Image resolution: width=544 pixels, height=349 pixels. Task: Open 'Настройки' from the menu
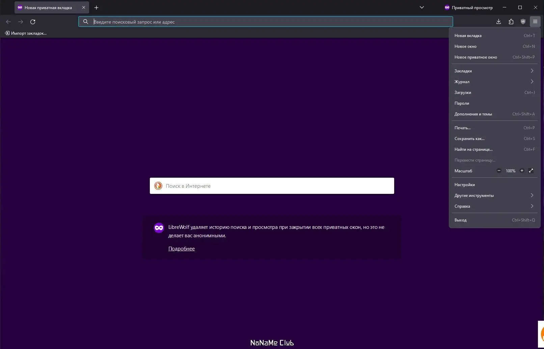tap(494, 185)
